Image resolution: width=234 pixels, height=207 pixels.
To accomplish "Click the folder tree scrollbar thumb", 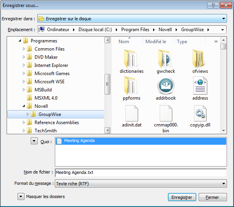I will (107, 84).
